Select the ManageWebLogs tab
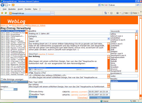Screen dimensions: 142x103 [30, 13]
